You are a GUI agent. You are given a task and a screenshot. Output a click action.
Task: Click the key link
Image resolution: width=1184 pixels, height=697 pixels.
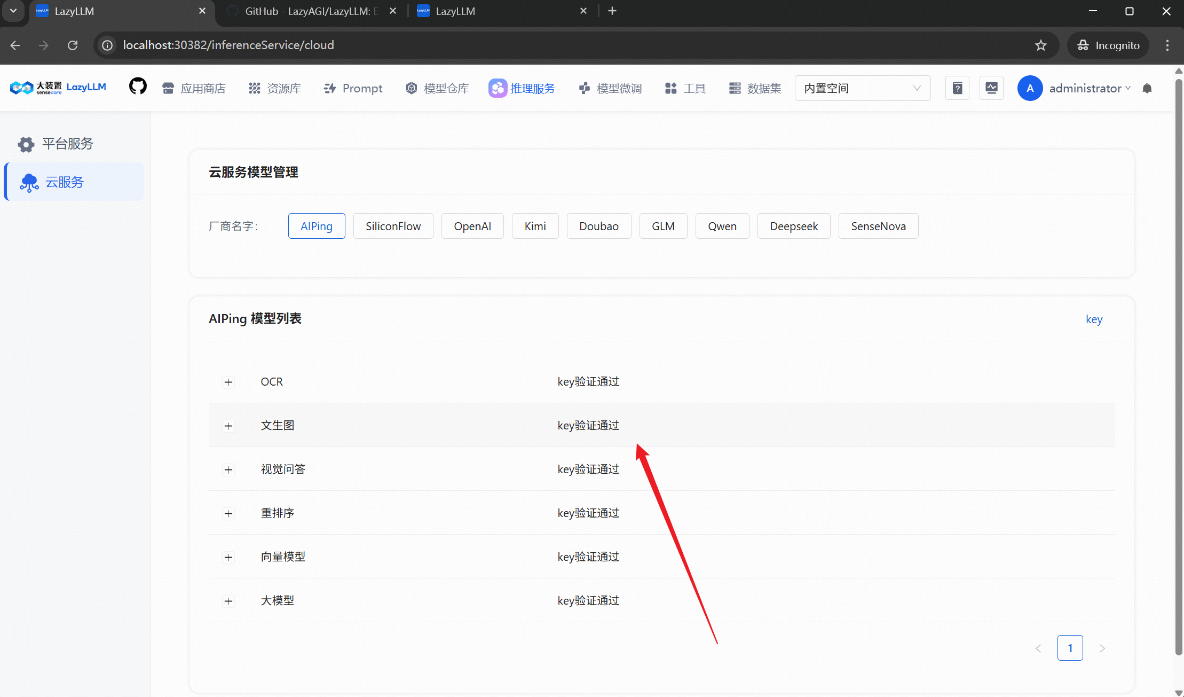(x=1094, y=319)
